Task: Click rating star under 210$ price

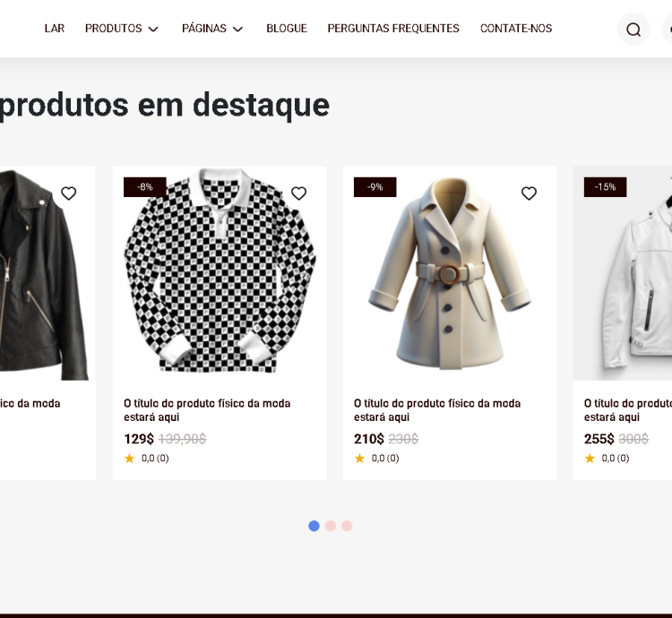Action: [359, 459]
